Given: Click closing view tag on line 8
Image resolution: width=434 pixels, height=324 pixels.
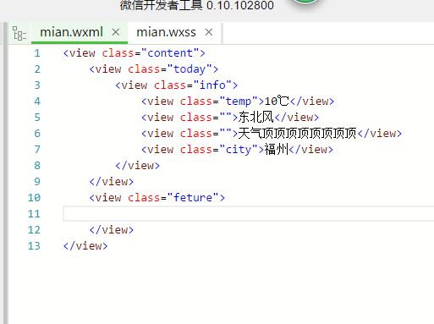Looking at the screenshot, I should 138,166.
